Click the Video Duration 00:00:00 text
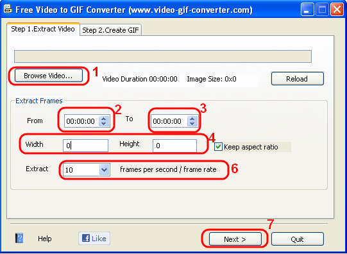The width and height of the screenshot is (347, 254). (140, 79)
